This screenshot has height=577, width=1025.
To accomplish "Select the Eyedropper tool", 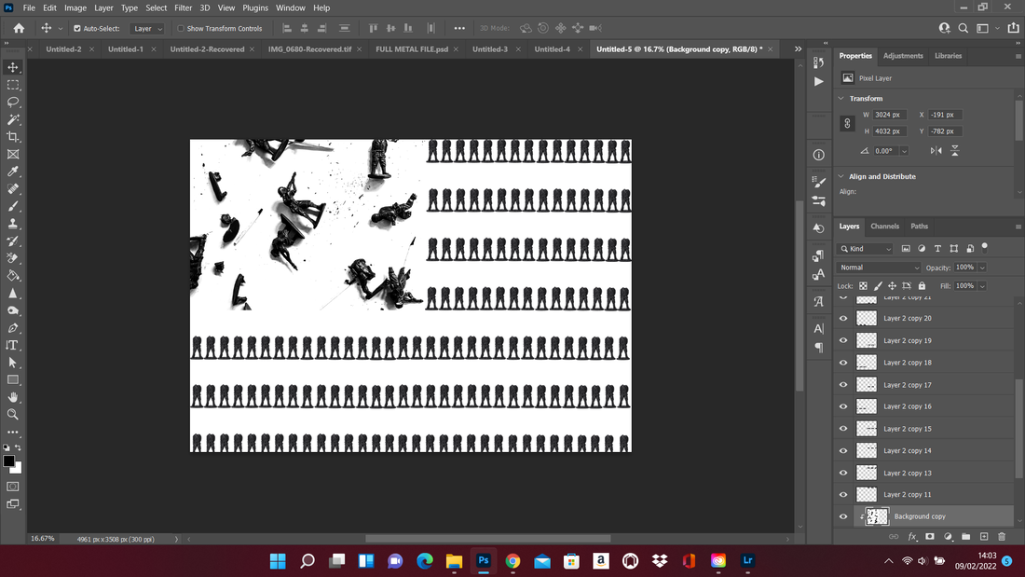I will 12,172.
